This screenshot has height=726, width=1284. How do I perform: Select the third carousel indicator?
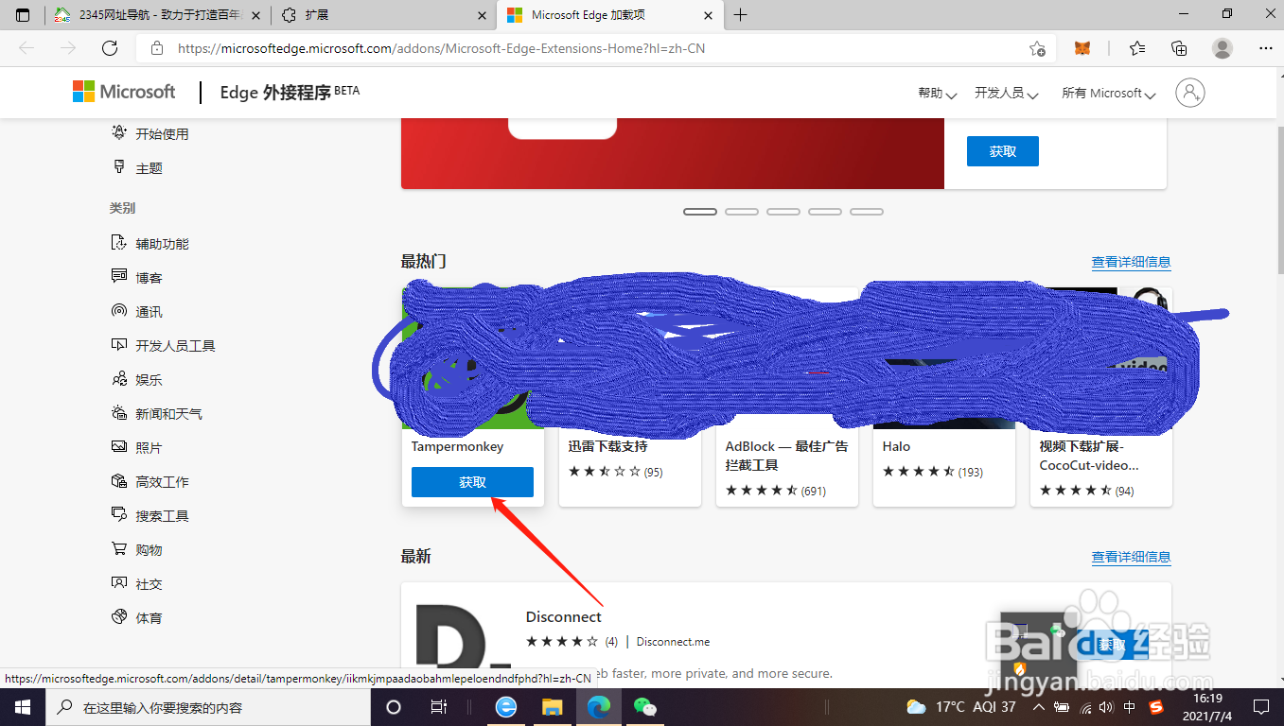783,212
